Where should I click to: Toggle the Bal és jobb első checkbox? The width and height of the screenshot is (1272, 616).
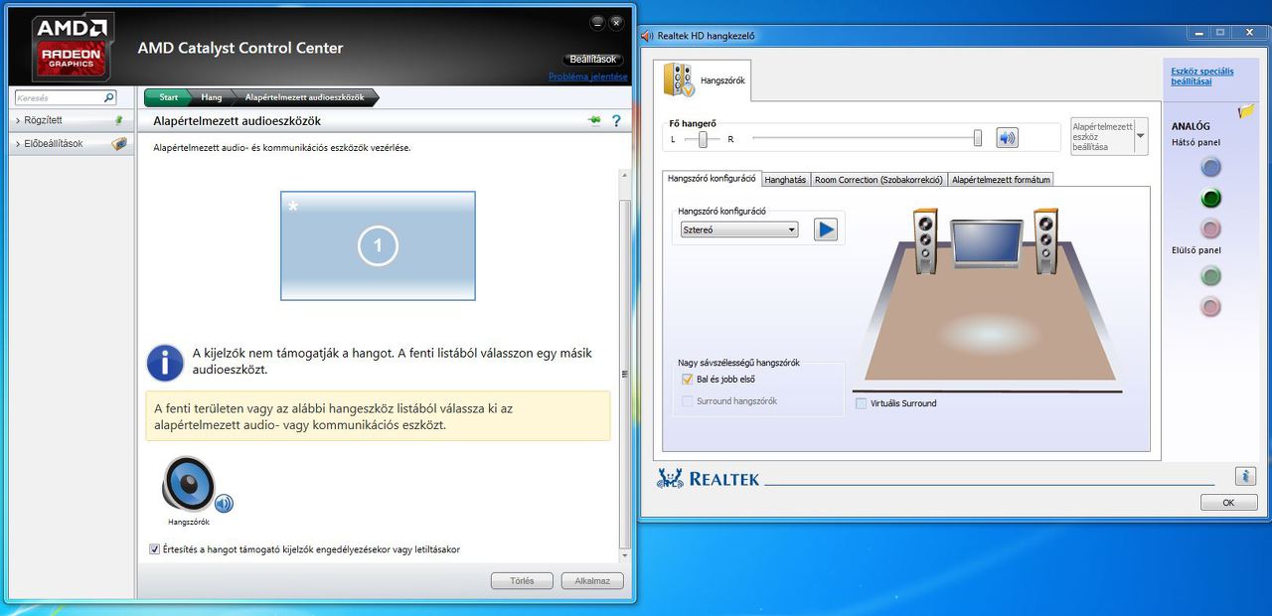687,380
